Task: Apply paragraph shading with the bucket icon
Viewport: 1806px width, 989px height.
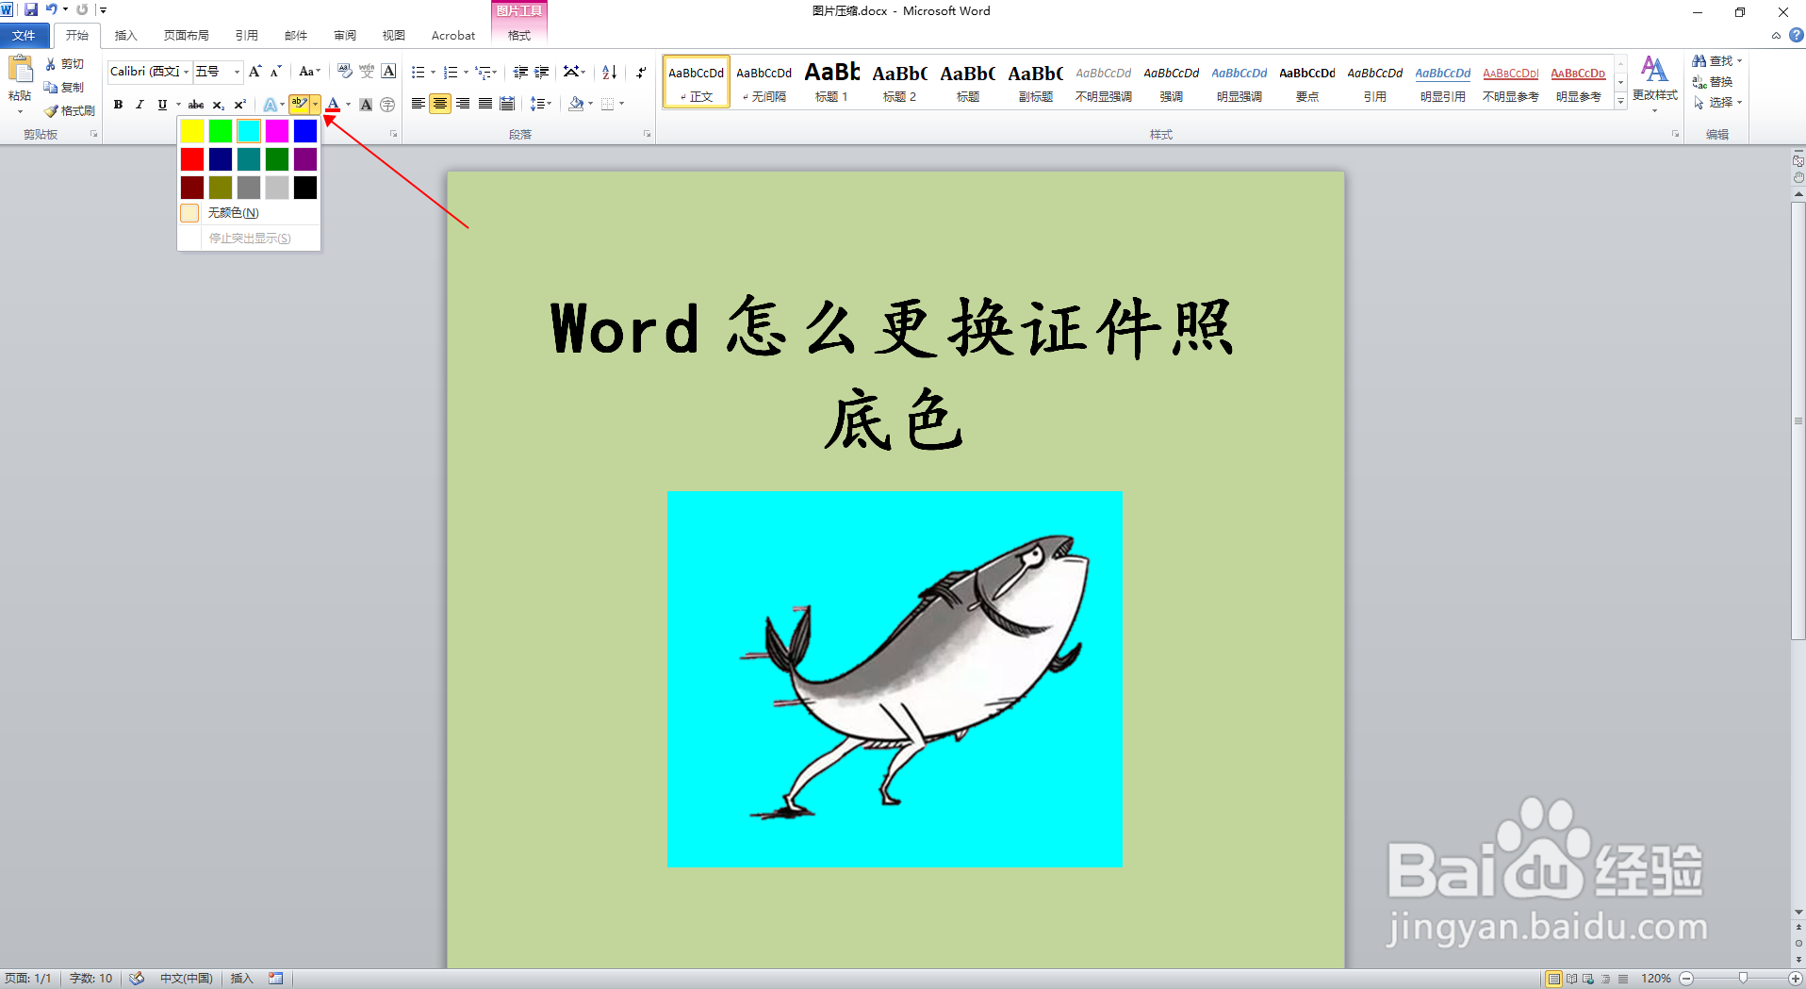Action: (x=576, y=104)
